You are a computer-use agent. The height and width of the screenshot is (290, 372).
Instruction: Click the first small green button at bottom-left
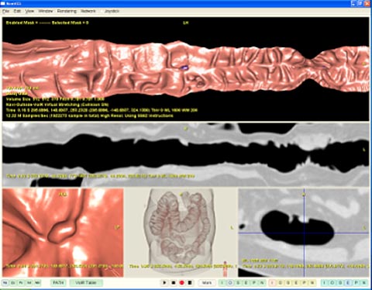point(5,283)
